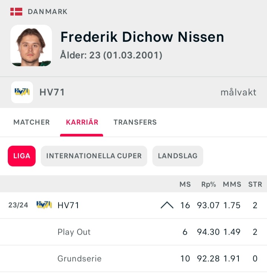The height and width of the screenshot is (273, 267).
Task: Open HV71 team name in season row
Action: [x=68, y=205]
